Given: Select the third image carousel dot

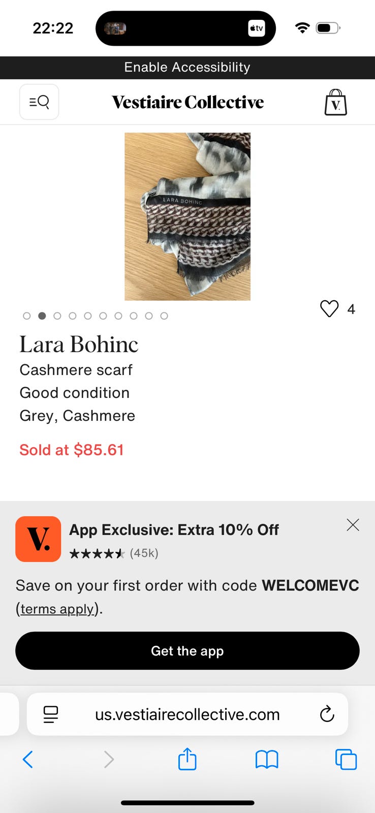Looking at the screenshot, I should [x=57, y=316].
